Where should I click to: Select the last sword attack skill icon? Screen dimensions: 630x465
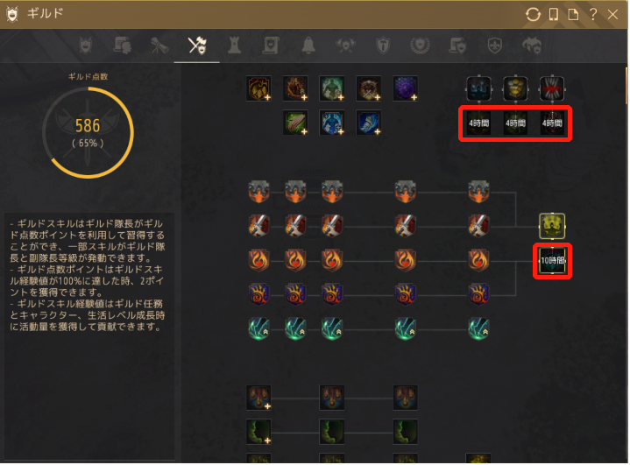point(478,226)
